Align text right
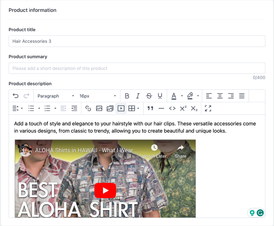Viewport: 274px width, 226px height. pyautogui.click(x=231, y=96)
